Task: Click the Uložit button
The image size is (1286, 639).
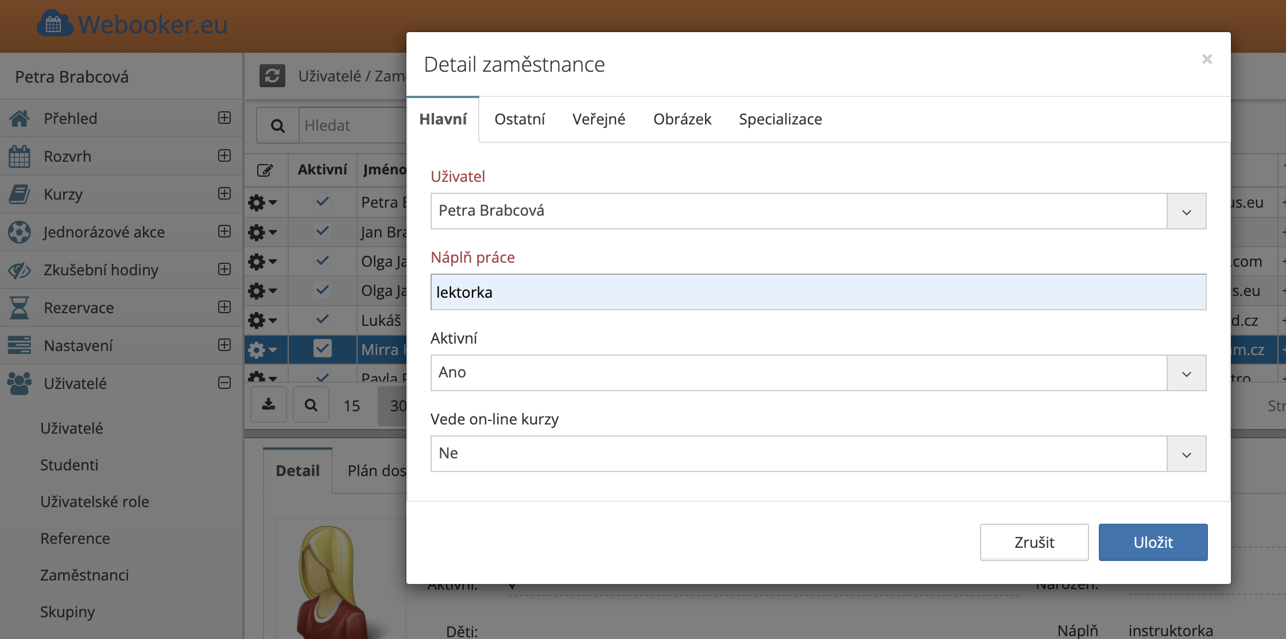Action: click(1153, 542)
